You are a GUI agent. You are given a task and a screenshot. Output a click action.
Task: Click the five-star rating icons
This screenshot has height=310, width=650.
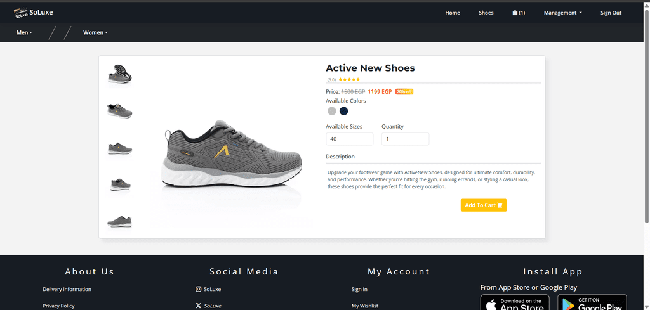pos(349,79)
